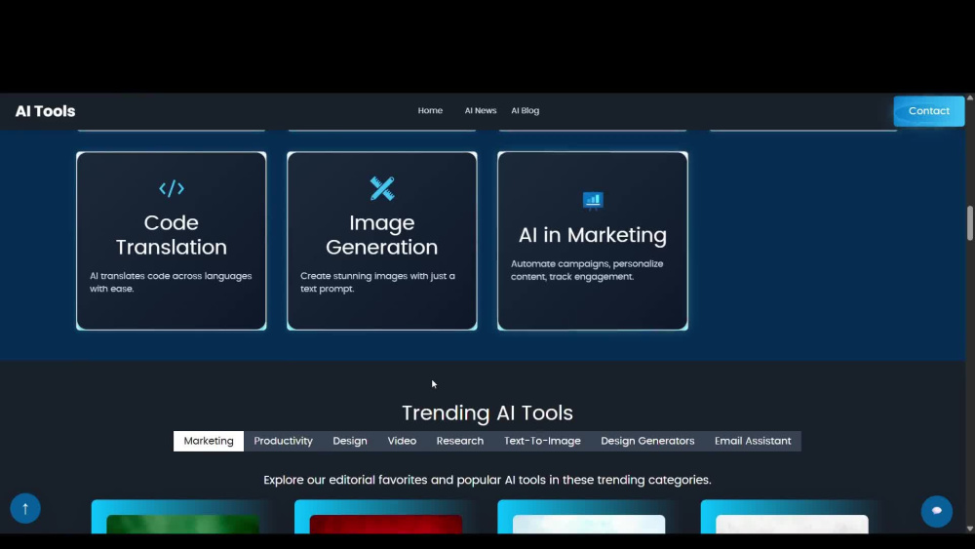Click the Code Translation card heading
Screen dimensions: 975x549
[171, 235]
